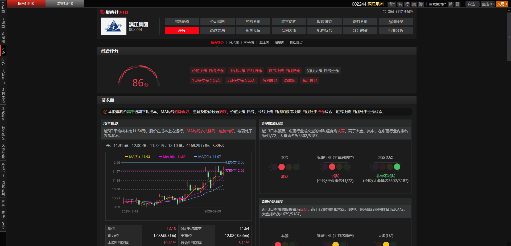This screenshot has height=246, width=511.
Task: Click the 名 button in top bar
Action: click(x=400, y=4)
